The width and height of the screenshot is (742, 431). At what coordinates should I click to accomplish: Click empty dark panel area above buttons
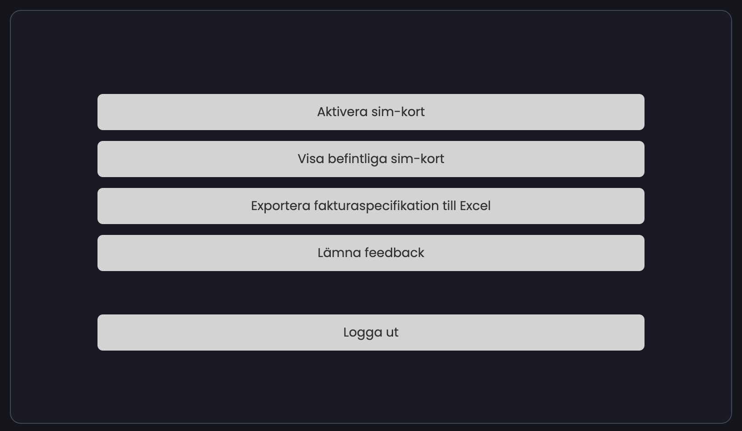pos(371,52)
